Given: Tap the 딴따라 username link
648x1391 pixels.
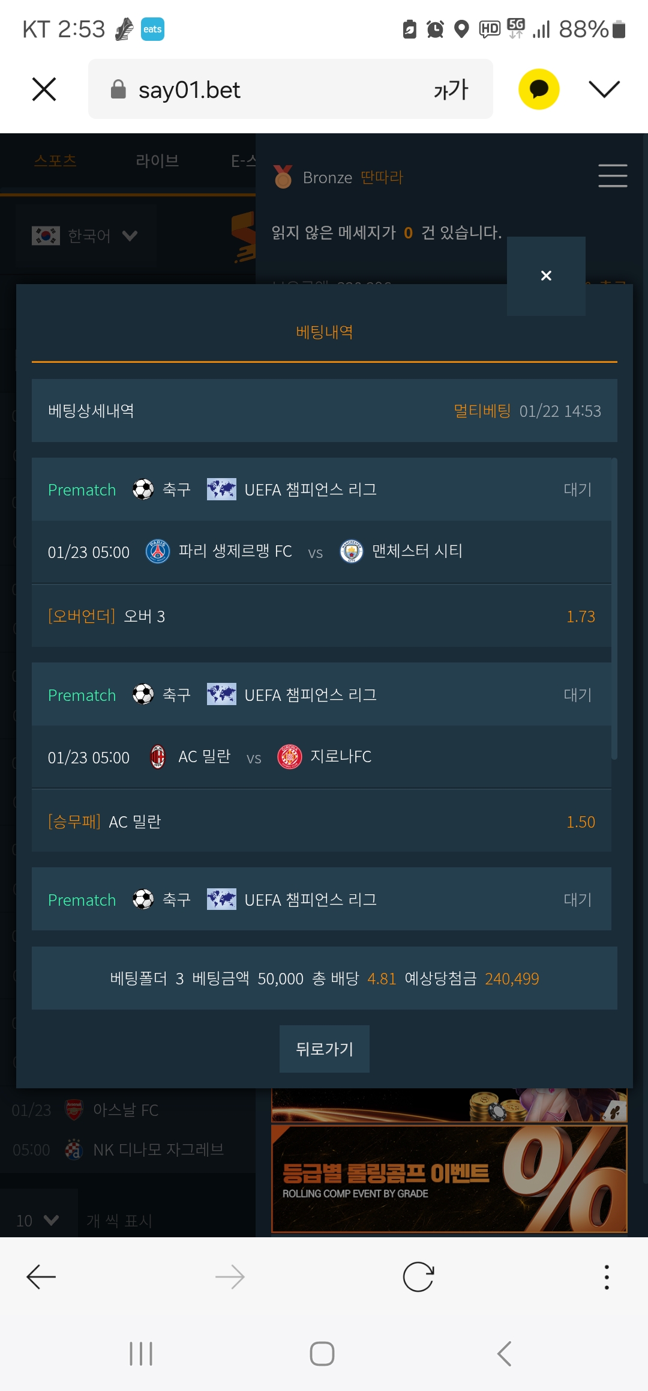Looking at the screenshot, I should [x=382, y=178].
